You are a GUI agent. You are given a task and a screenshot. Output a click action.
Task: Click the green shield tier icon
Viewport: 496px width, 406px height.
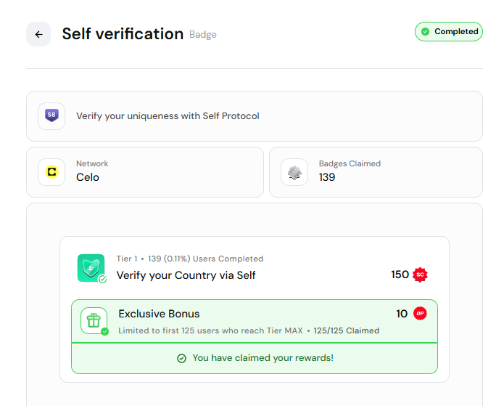[x=91, y=267]
